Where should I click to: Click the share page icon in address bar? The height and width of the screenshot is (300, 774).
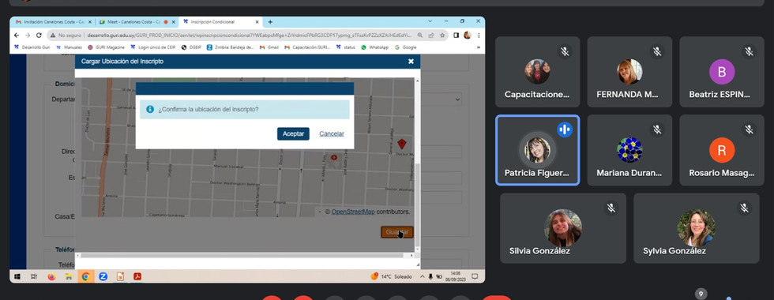[431, 36]
